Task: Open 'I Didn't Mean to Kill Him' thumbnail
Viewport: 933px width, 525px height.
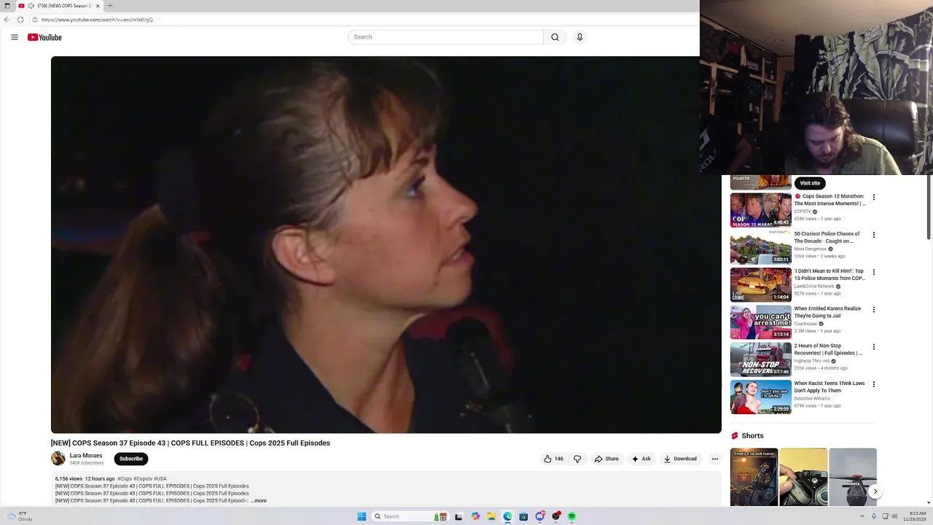Action: [x=761, y=284]
